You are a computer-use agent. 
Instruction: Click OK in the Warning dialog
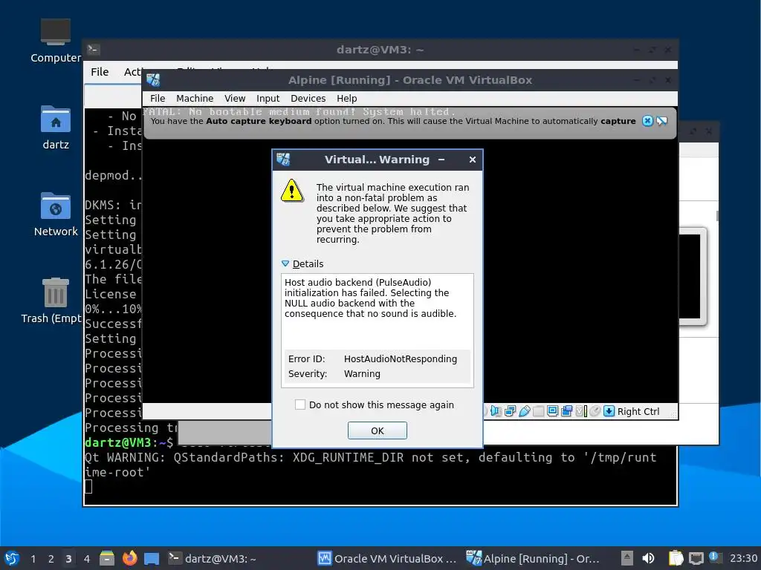click(377, 430)
